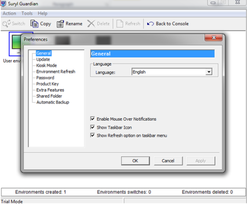Screen dimensions: 247x204
Task: Click Environments deleted: 0 status text
Action: 208,192
